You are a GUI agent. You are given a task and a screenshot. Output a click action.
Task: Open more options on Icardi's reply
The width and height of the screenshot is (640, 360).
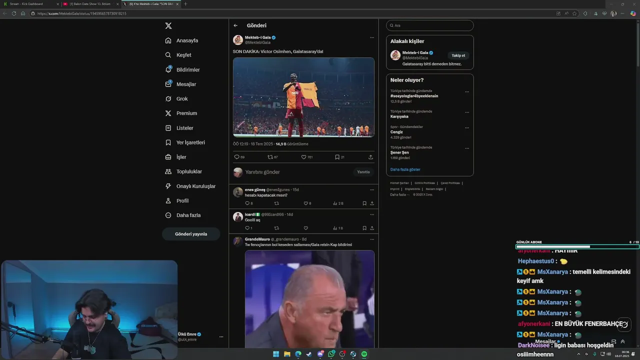(372, 214)
